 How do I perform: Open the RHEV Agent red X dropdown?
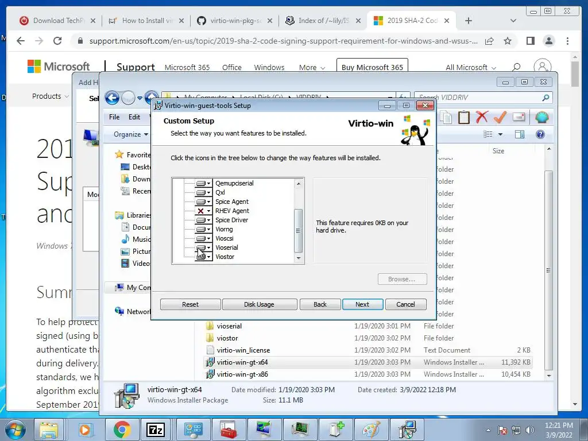tap(204, 211)
